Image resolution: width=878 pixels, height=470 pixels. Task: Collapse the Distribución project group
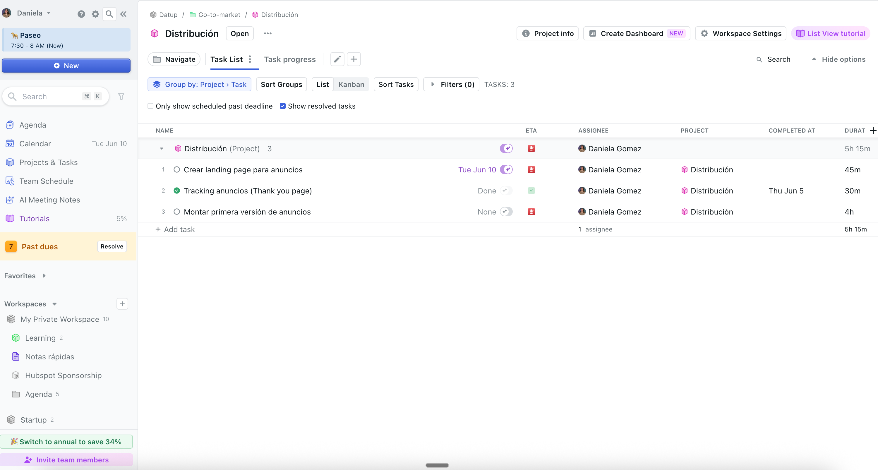[x=162, y=149]
